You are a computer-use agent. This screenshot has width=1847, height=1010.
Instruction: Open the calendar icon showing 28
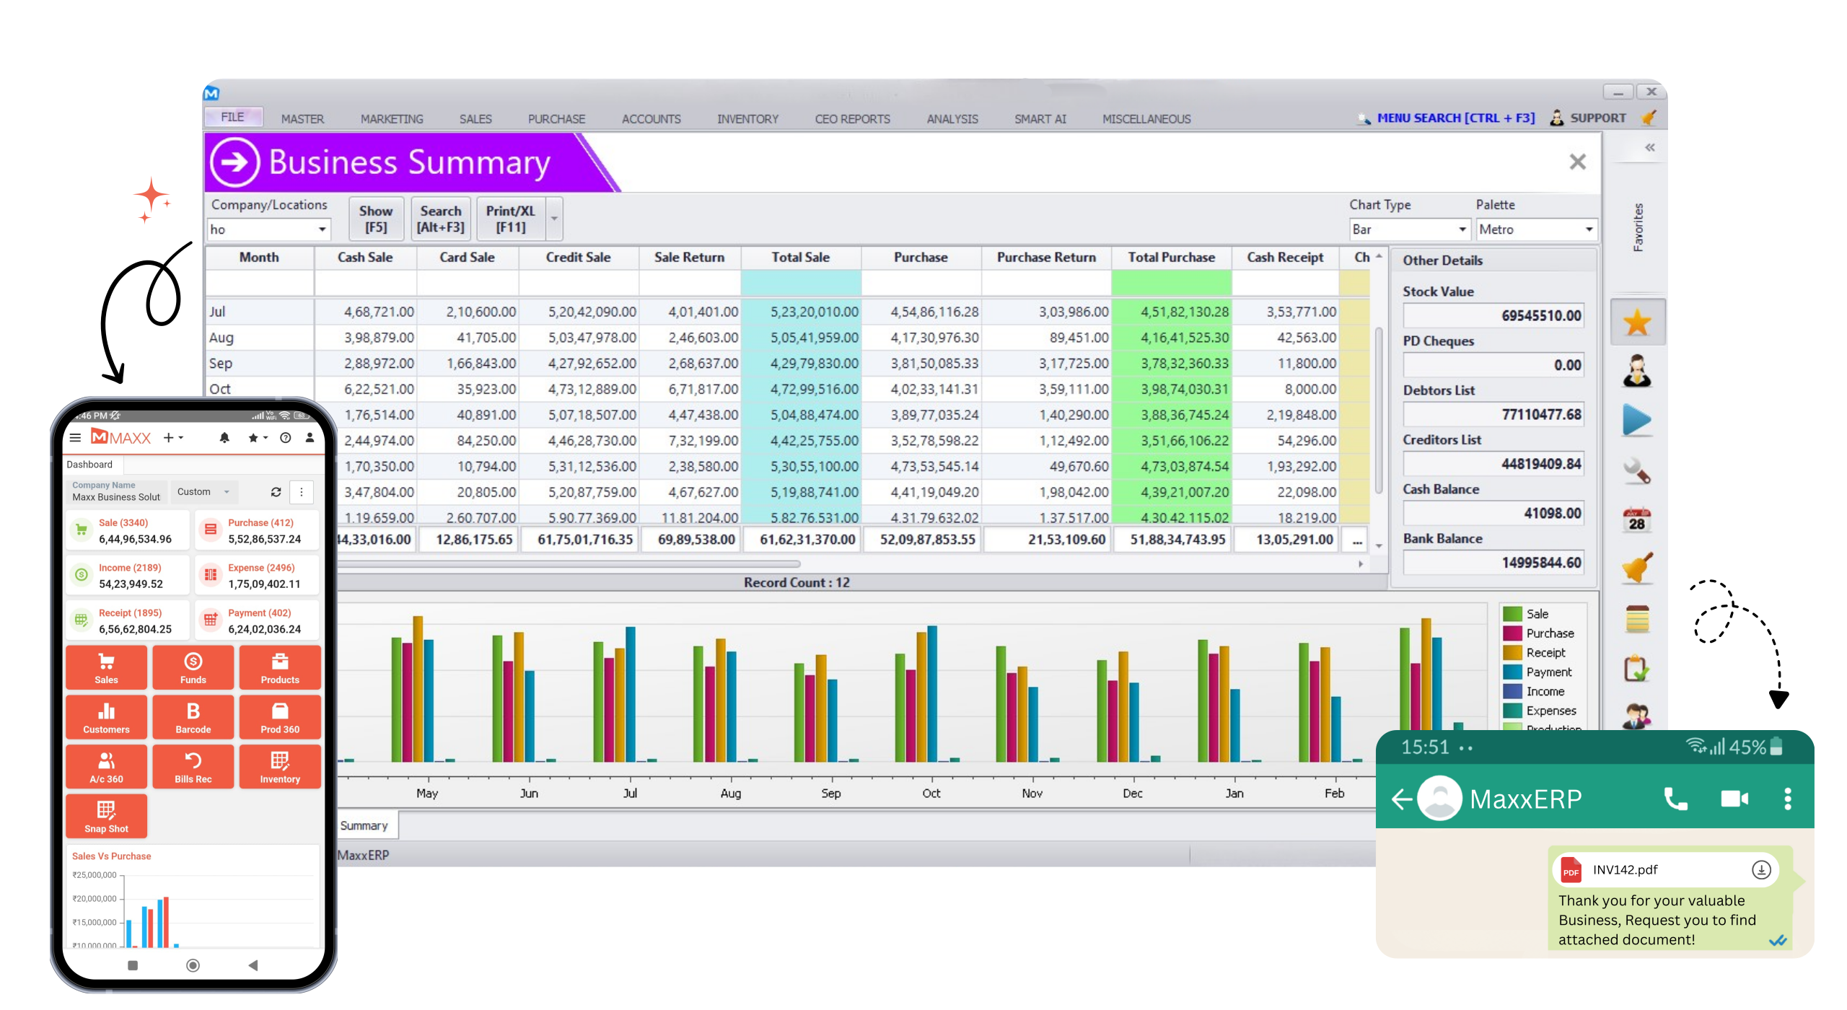pyautogui.click(x=1637, y=520)
